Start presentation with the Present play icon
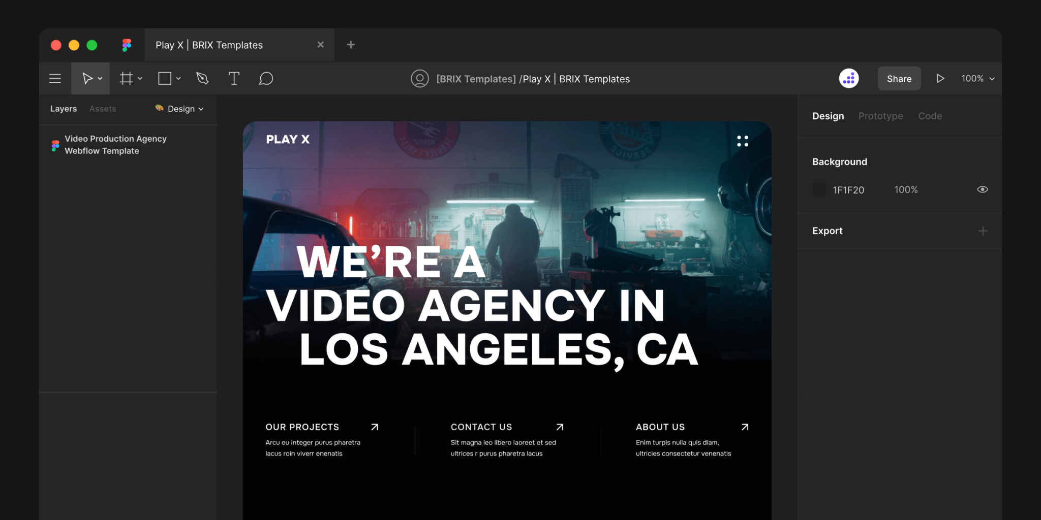Viewport: 1041px width, 520px height. (940, 78)
